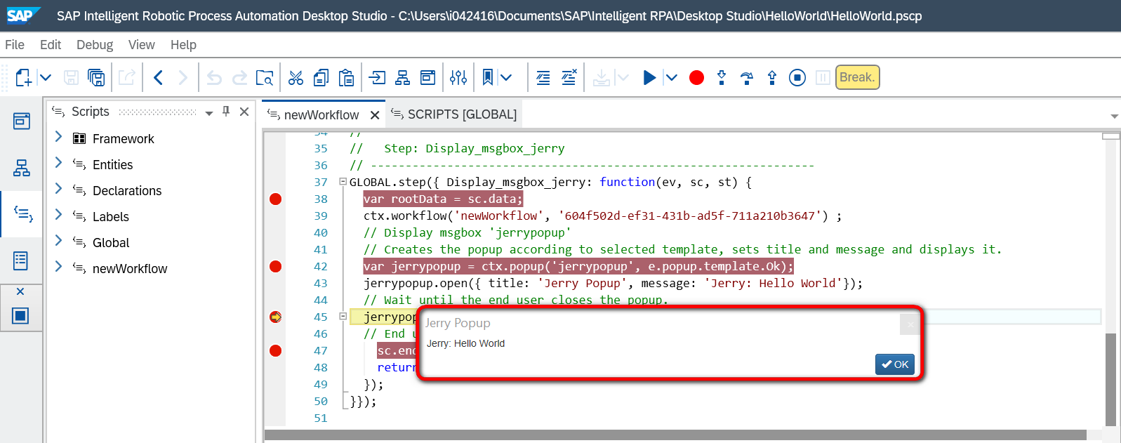Click the Find in files icon
This screenshot has width=1121, height=443.
coord(265,77)
